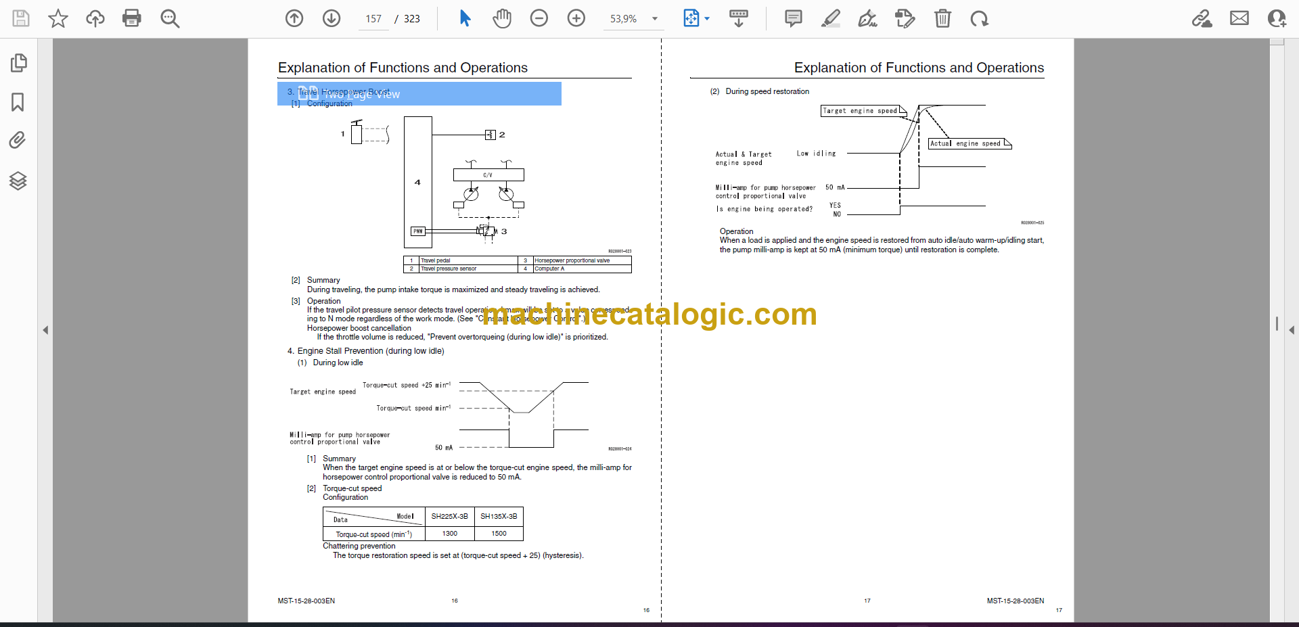Viewport: 1299px width, 627px height.
Task: Open the attachments paperclip panel
Action: (x=18, y=140)
